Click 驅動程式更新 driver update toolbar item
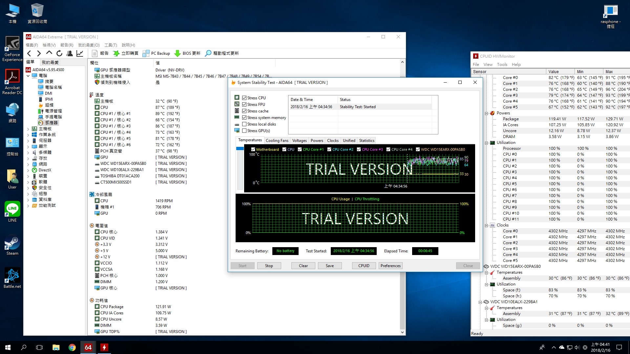630x354 pixels. tap(222, 53)
